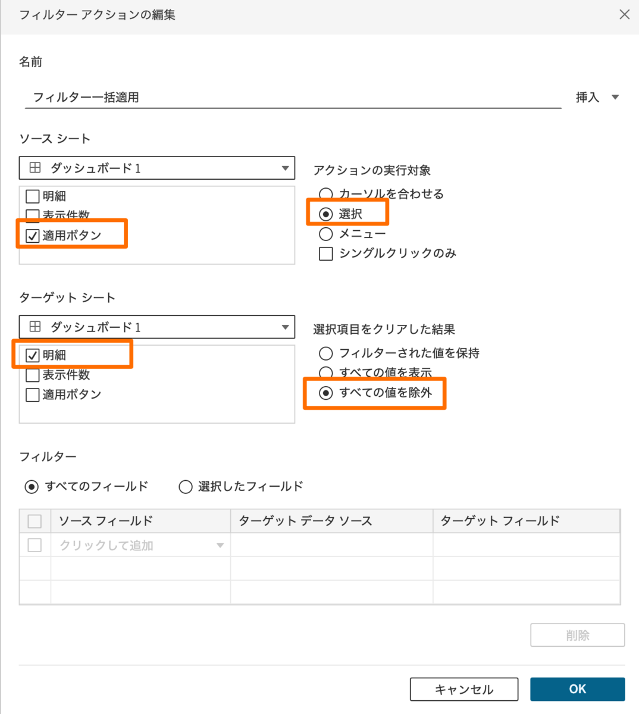
Task: Select すべての値を除外 radio option
Action: (326, 393)
